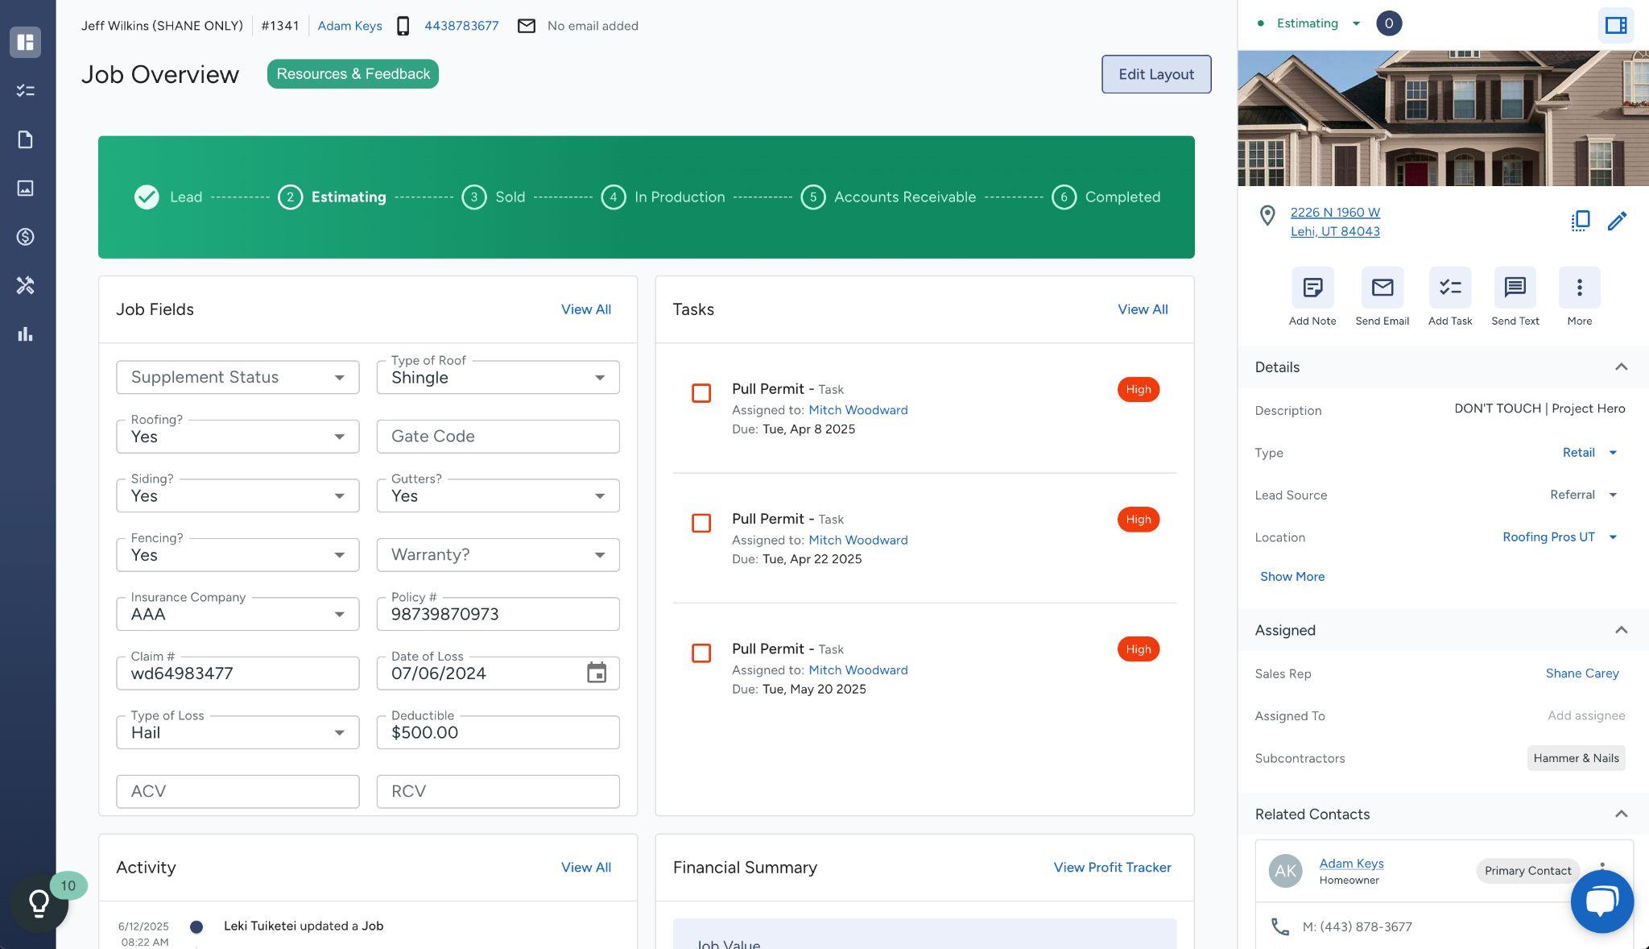
Task: Open the dollar sign financials sidebar icon
Action: 26,237
